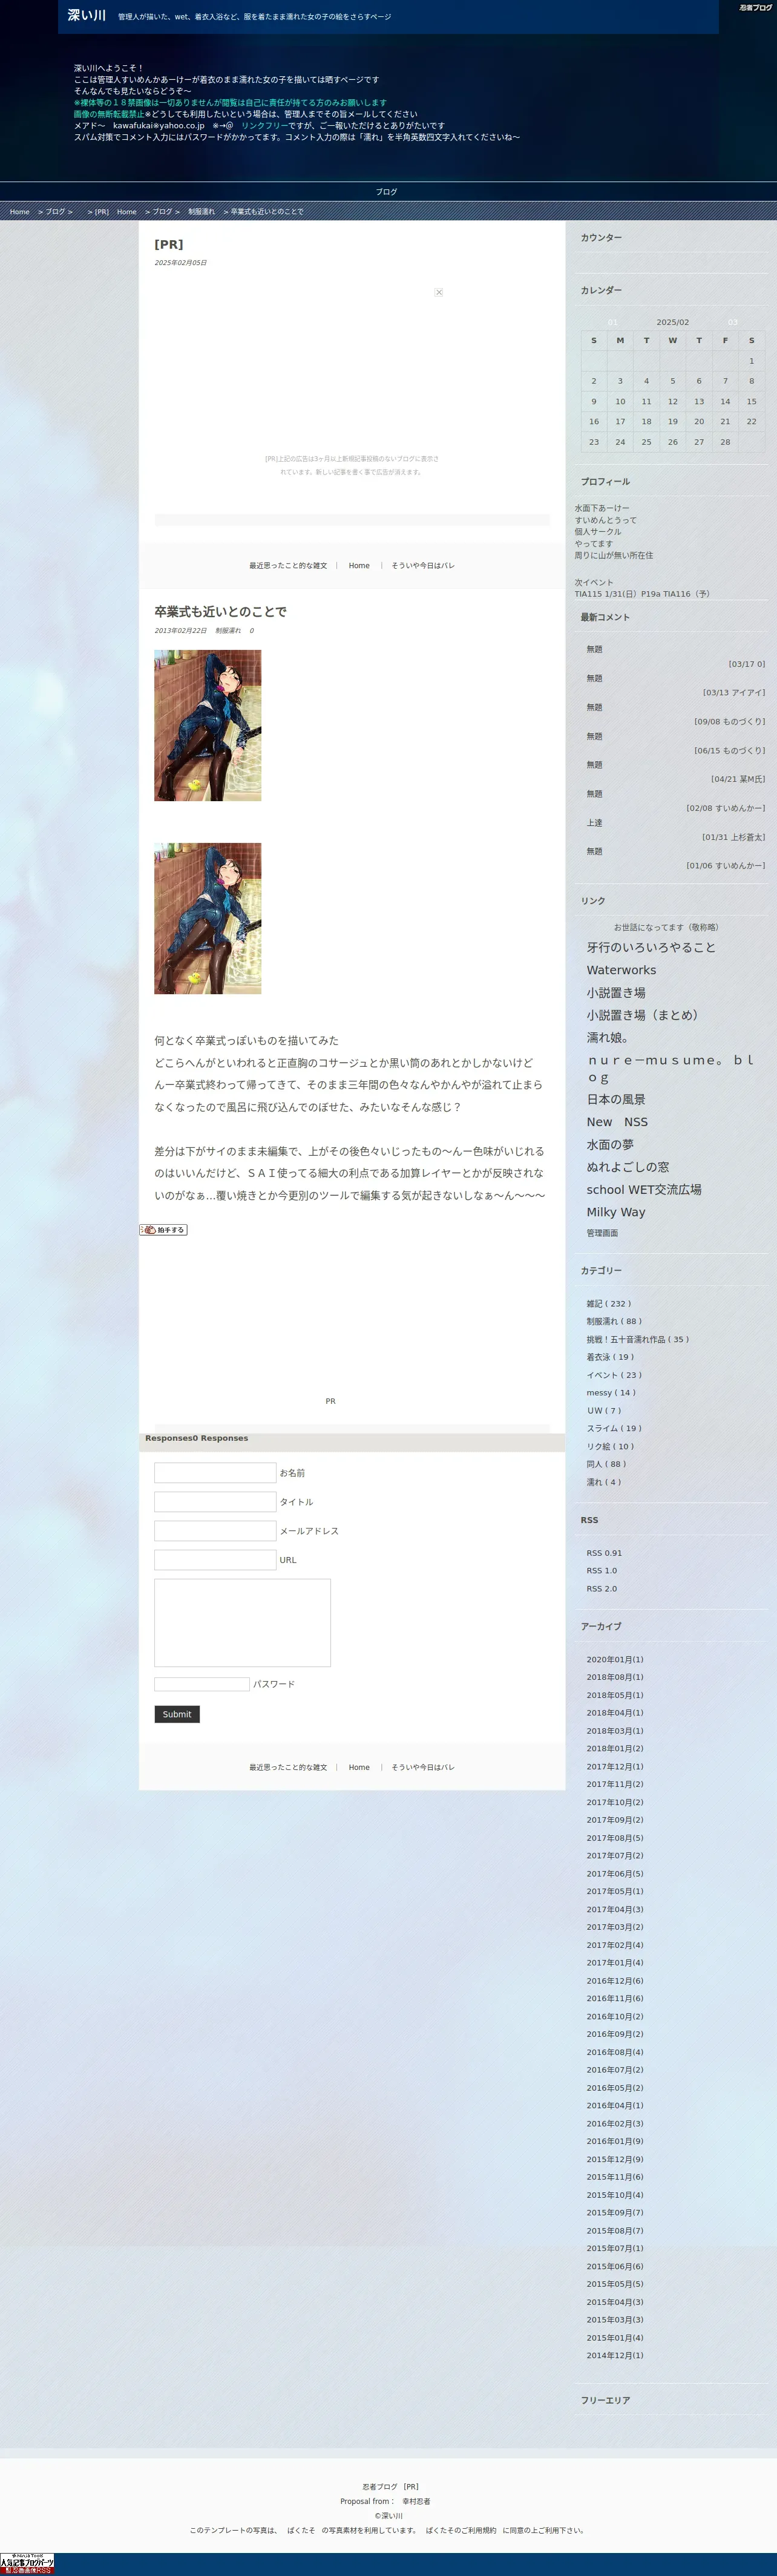Open the 日本の風景 link

615,1099
